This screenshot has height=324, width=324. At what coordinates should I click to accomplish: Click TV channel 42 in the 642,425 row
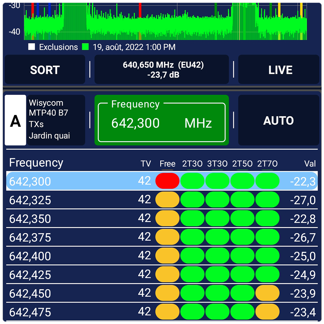click(x=145, y=274)
